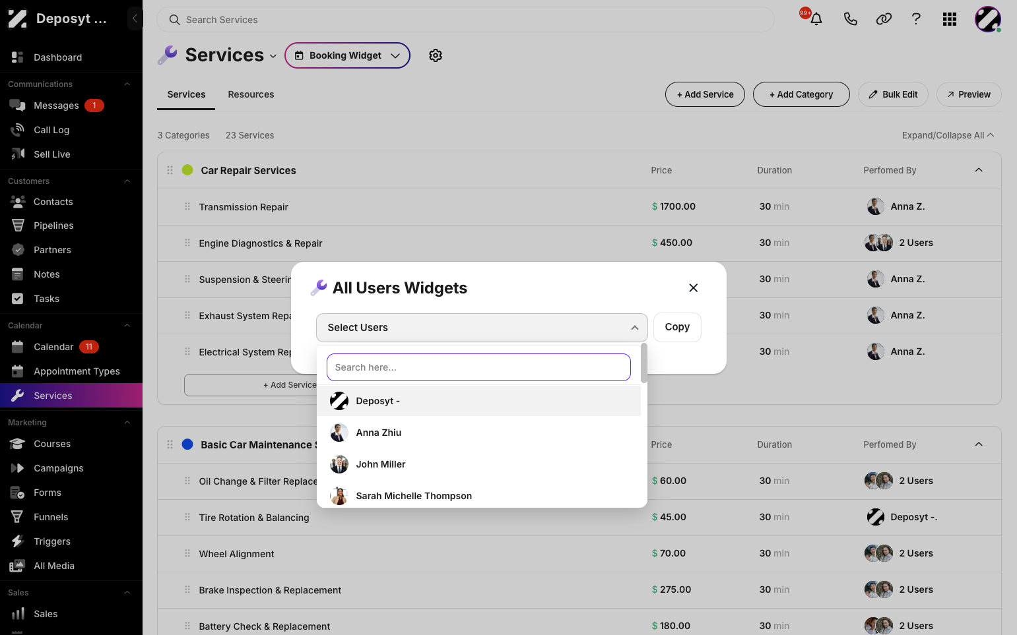This screenshot has height=635, width=1017.
Task: Click the user dropdown list scrollbar
Action: coord(644,363)
